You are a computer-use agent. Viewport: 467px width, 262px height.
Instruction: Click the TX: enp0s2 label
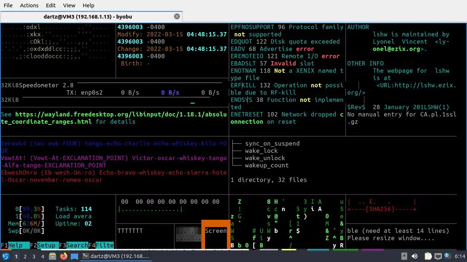85,92
